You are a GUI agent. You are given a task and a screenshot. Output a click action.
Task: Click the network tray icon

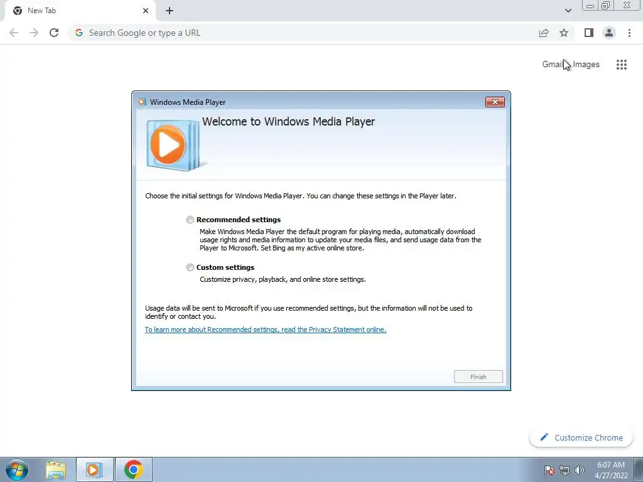point(565,470)
